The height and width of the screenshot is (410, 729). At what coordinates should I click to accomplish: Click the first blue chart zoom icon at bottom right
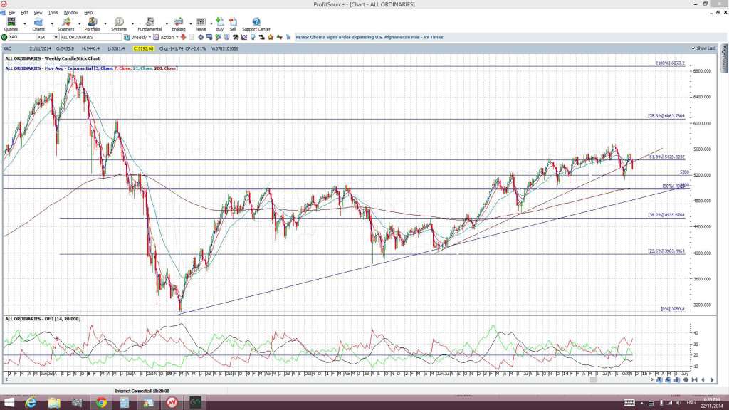click(659, 380)
